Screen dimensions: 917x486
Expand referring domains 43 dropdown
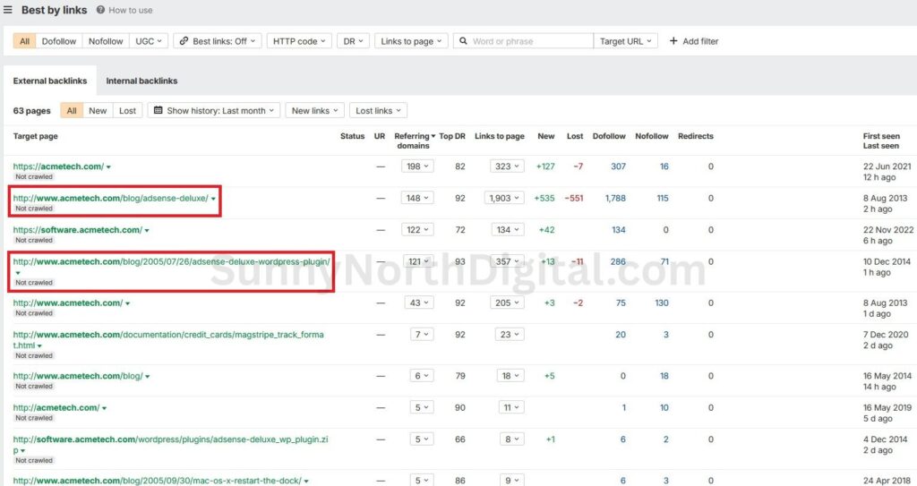point(419,303)
